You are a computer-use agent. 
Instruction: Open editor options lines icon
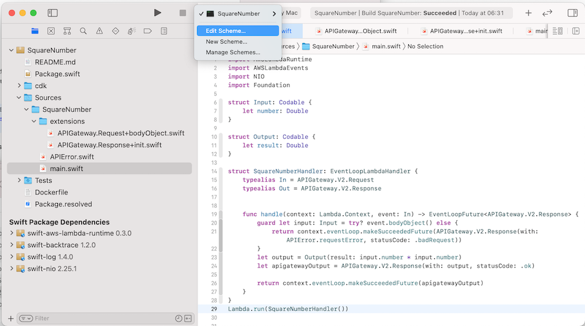click(x=557, y=31)
